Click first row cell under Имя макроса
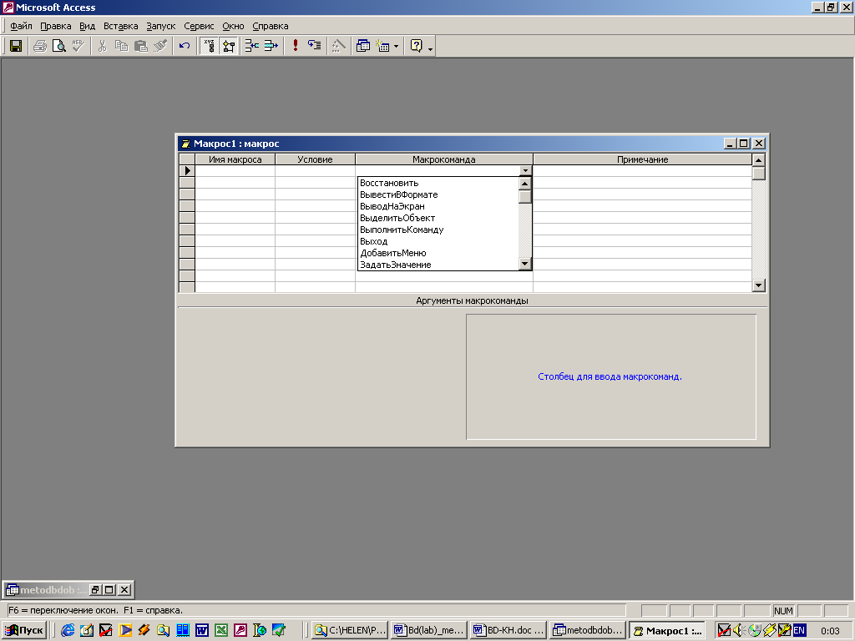855x641 pixels. point(235,170)
